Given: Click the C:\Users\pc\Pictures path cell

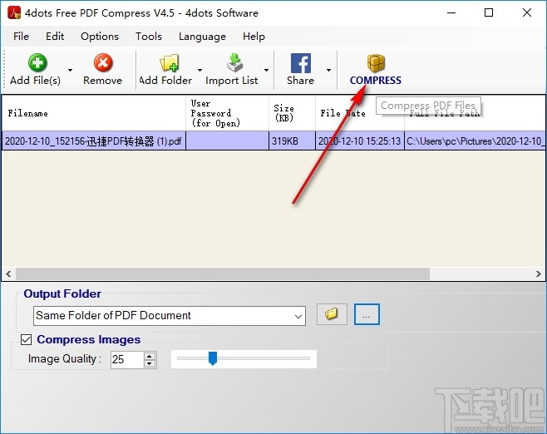Looking at the screenshot, I should (475, 141).
